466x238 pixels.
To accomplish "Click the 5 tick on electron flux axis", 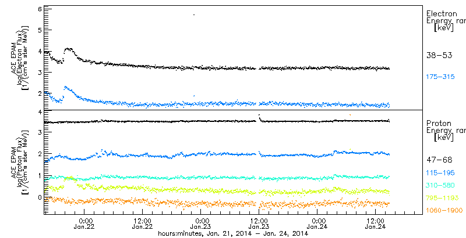I will (38, 30).
